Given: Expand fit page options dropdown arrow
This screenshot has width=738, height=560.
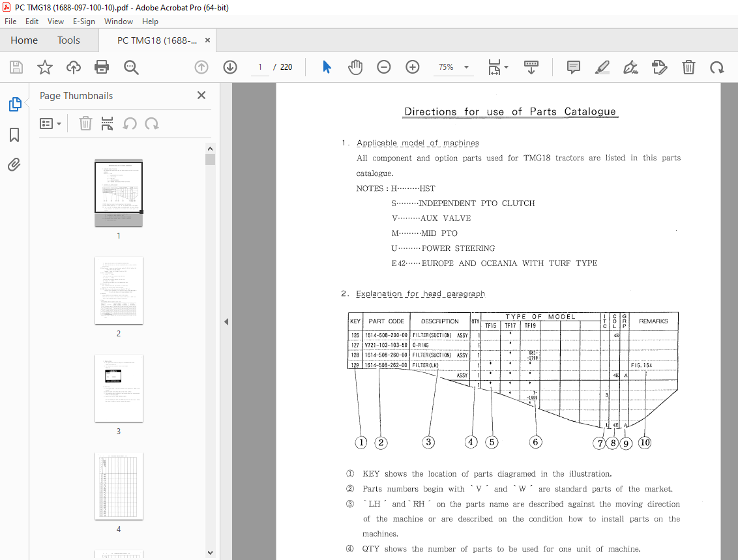Looking at the screenshot, I should (507, 67).
